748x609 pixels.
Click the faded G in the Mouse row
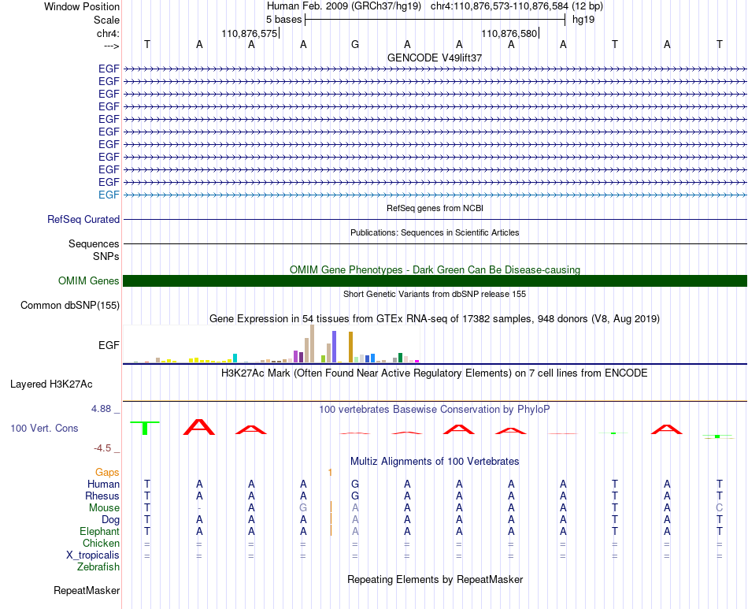(303, 508)
